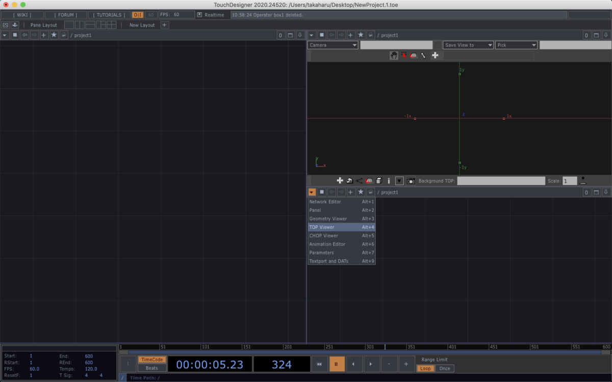Click the download-style icon beside Scale field

583,181
